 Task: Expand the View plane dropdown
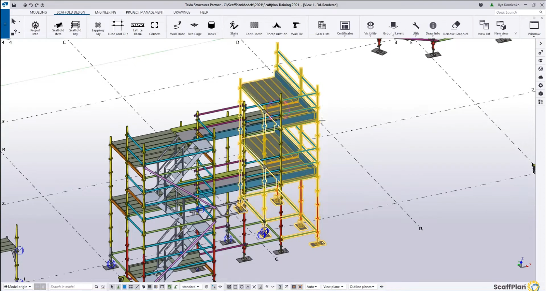(333, 287)
